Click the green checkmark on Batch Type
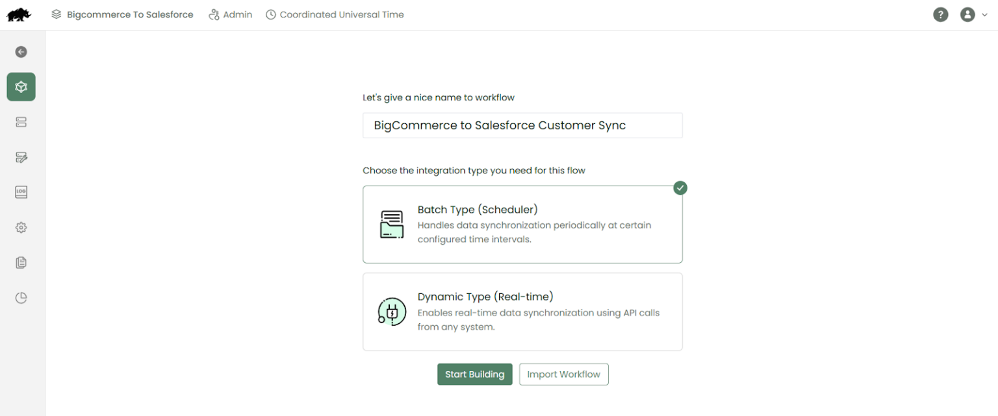This screenshot has width=998, height=416. 680,188
